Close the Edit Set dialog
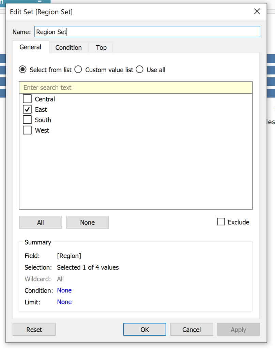This screenshot has width=275, height=349. click(x=257, y=12)
